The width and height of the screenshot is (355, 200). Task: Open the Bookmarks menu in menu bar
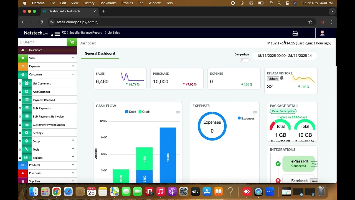click(x=108, y=3)
